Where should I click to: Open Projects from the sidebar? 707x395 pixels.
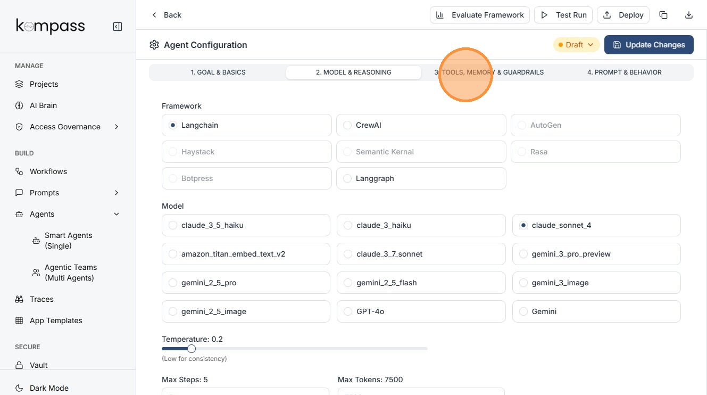tap(44, 84)
